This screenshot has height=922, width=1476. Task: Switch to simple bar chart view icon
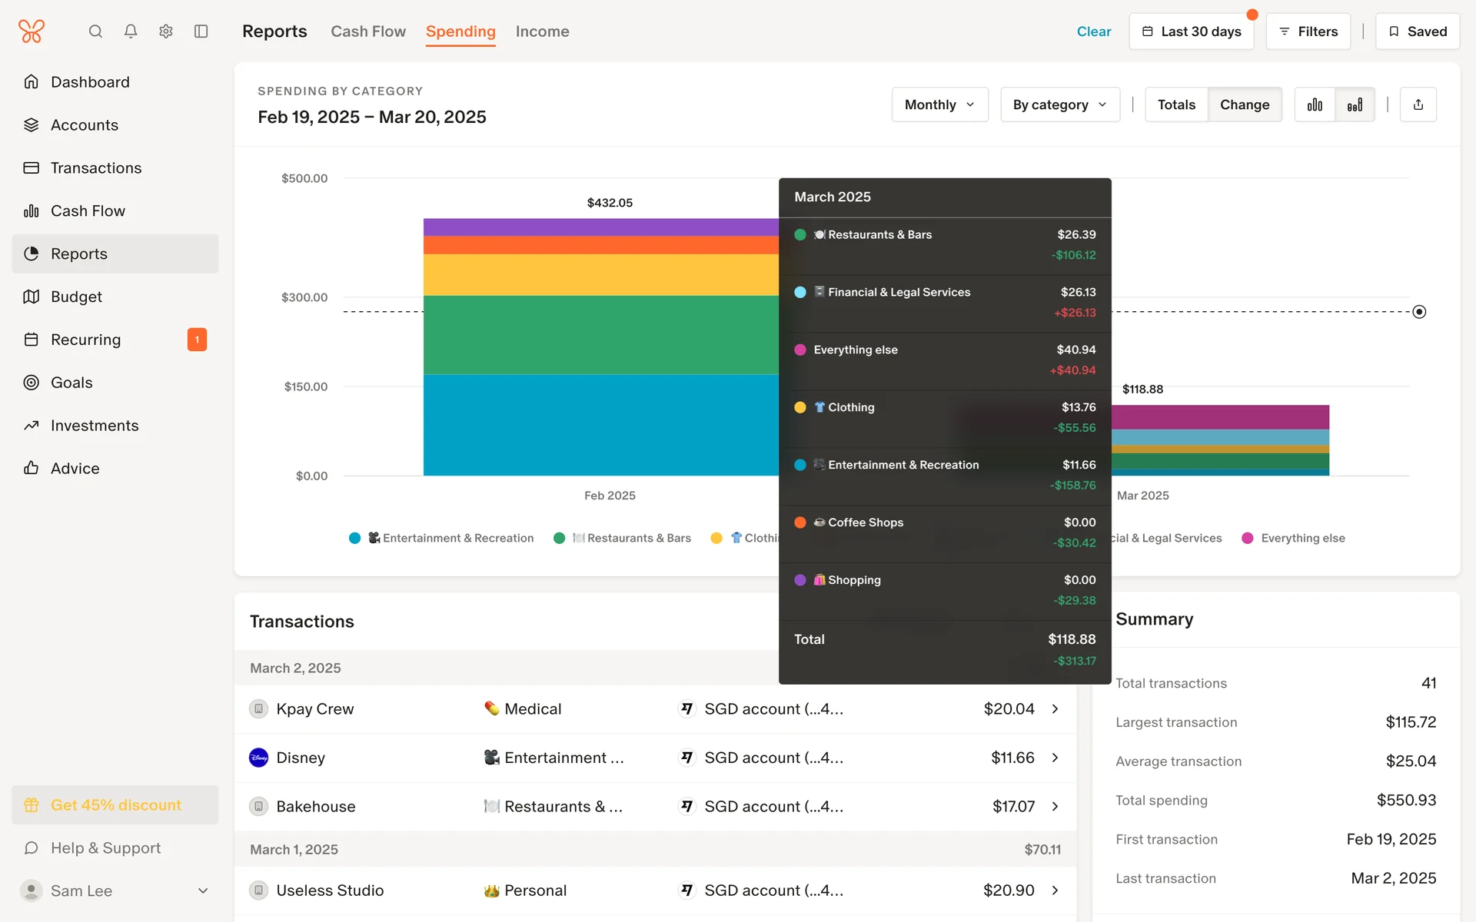click(1315, 104)
